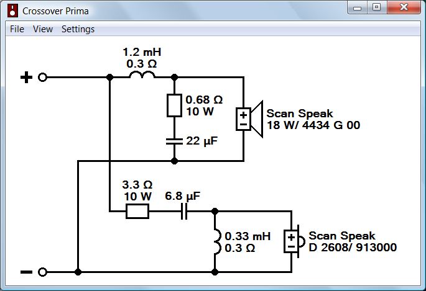
Task: Select the 22 µF capacitor symbol
Action: pyautogui.click(x=174, y=141)
